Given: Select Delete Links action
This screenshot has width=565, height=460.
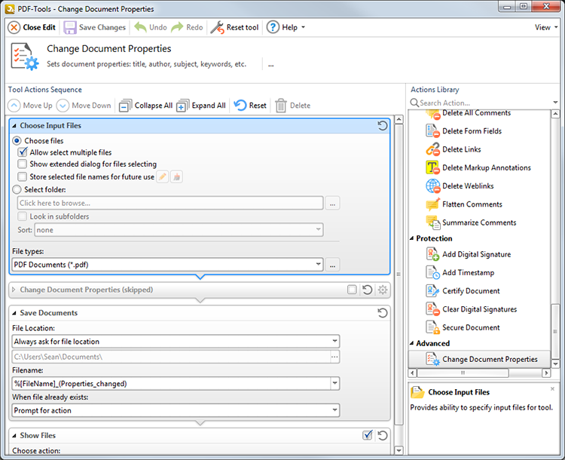Looking at the screenshot, I should point(462,149).
